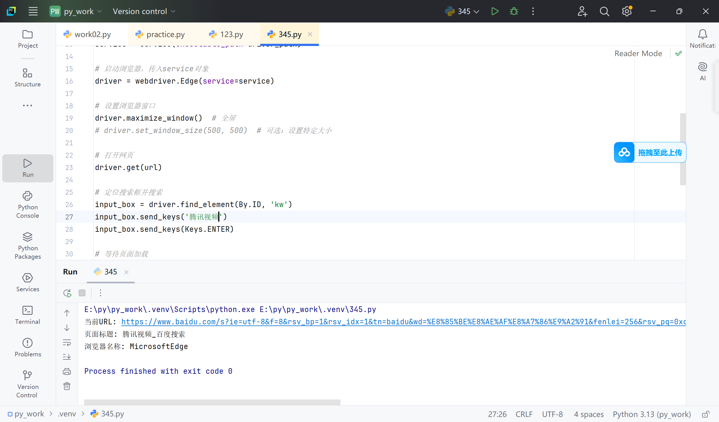Click the green Run button in toolbar
Screen dimensions: 719x422
(x=495, y=12)
